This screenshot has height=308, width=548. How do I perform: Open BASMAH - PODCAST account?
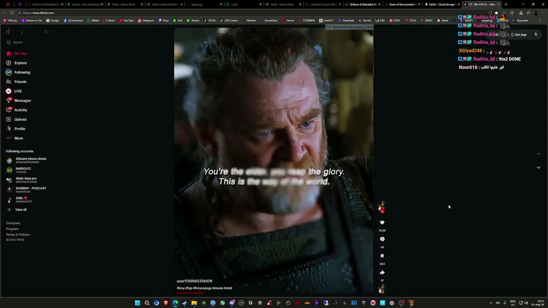tap(27, 190)
